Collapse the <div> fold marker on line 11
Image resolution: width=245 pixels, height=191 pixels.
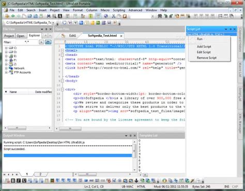coord(63,89)
